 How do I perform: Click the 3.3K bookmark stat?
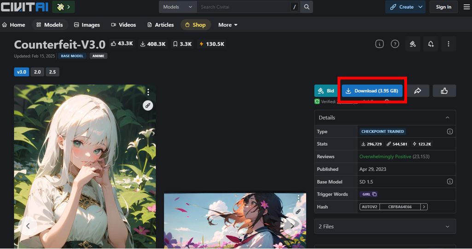[182, 44]
